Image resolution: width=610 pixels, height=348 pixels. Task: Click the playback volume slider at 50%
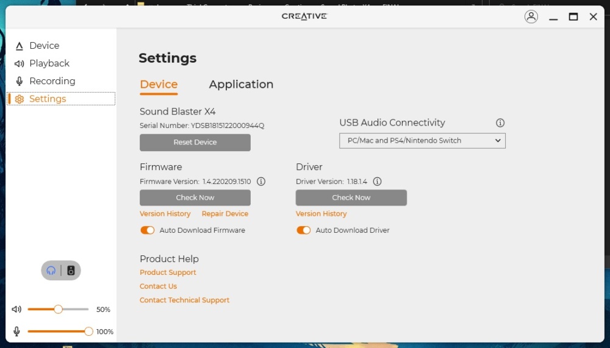(x=59, y=310)
